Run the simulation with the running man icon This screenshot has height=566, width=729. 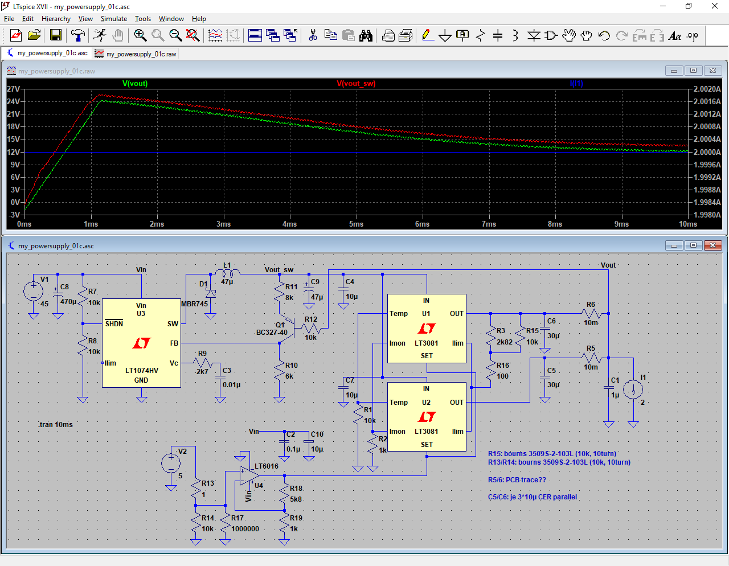(x=100, y=35)
